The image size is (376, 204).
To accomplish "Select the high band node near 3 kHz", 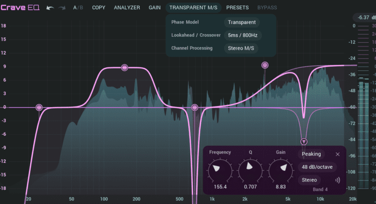I will click(264, 65).
